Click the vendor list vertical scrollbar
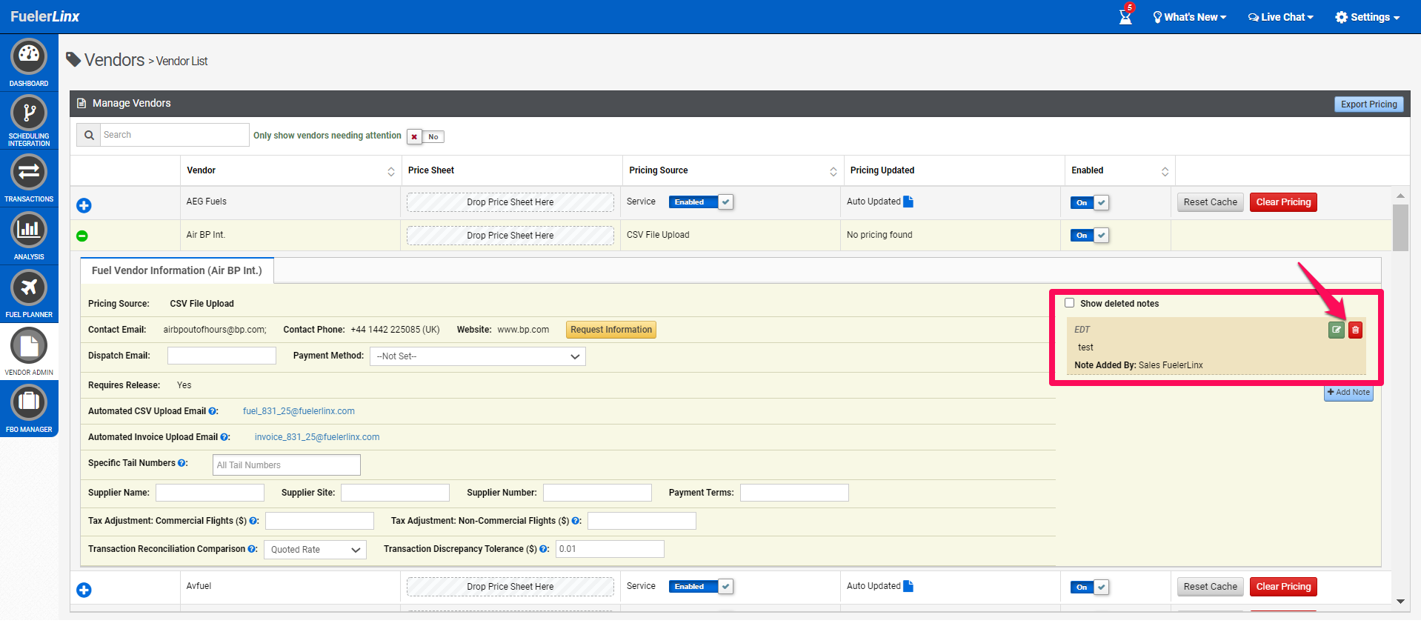Image resolution: width=1421 pixels, height=629 pixels. [1400, 227]
